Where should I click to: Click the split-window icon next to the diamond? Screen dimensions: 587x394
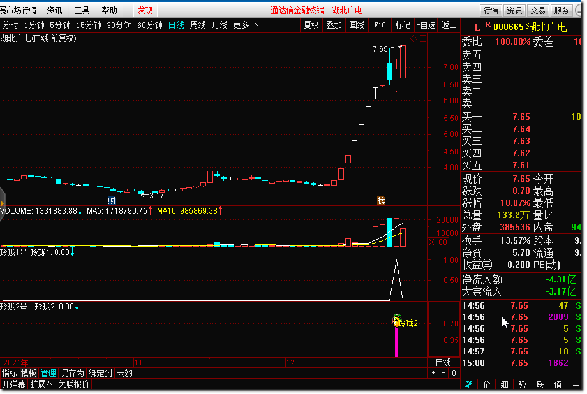click(423, 38)
